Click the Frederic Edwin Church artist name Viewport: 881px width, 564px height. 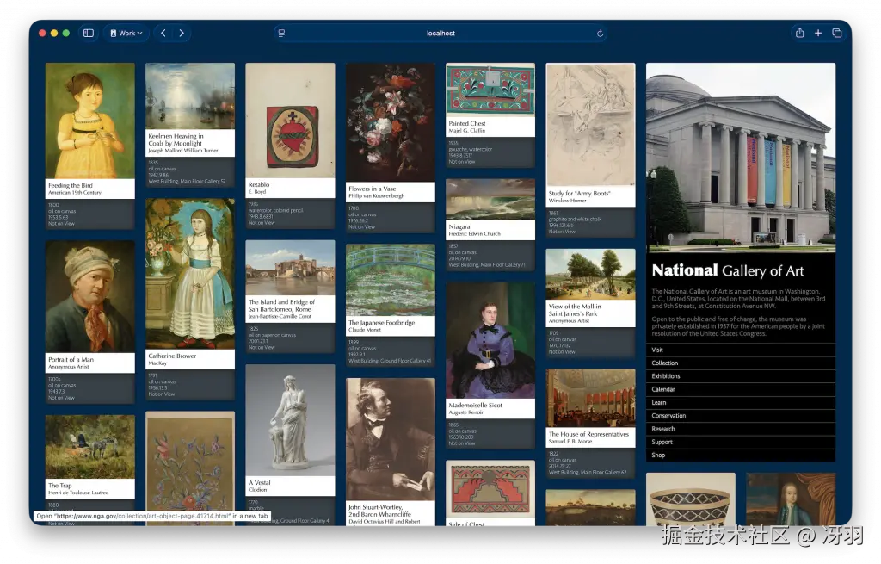(474, 233)
